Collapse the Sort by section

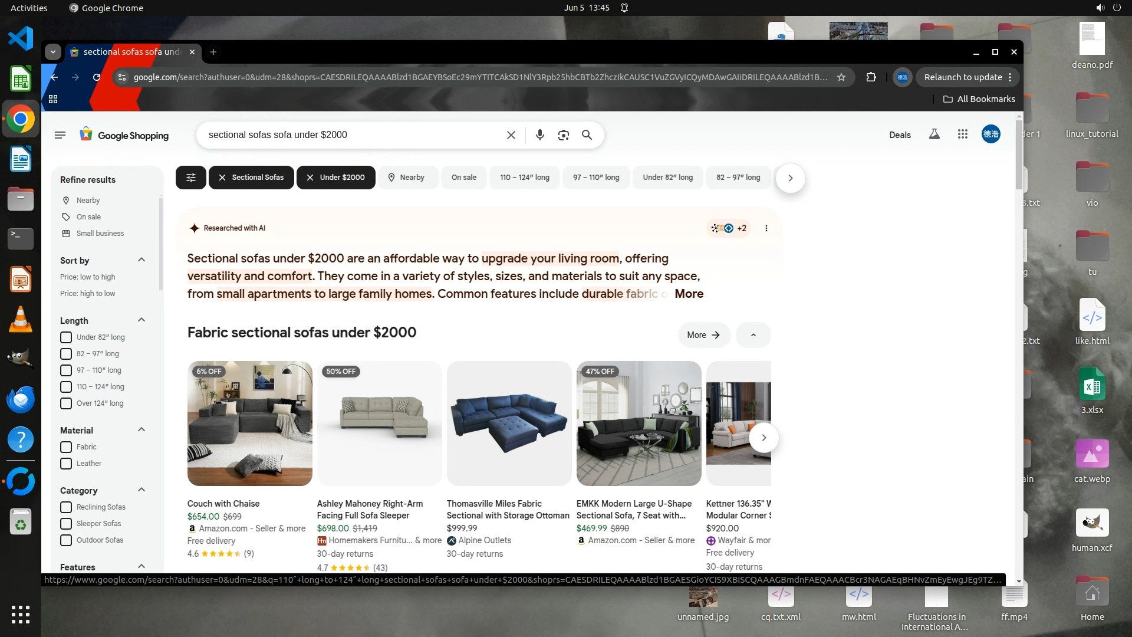pos(141,260)
